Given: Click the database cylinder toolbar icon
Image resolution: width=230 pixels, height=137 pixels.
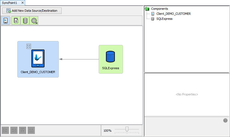Looking at the screenshot, I should [x=25, y=21].
